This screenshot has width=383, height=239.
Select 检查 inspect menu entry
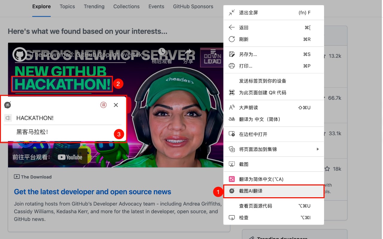(273, 217)
